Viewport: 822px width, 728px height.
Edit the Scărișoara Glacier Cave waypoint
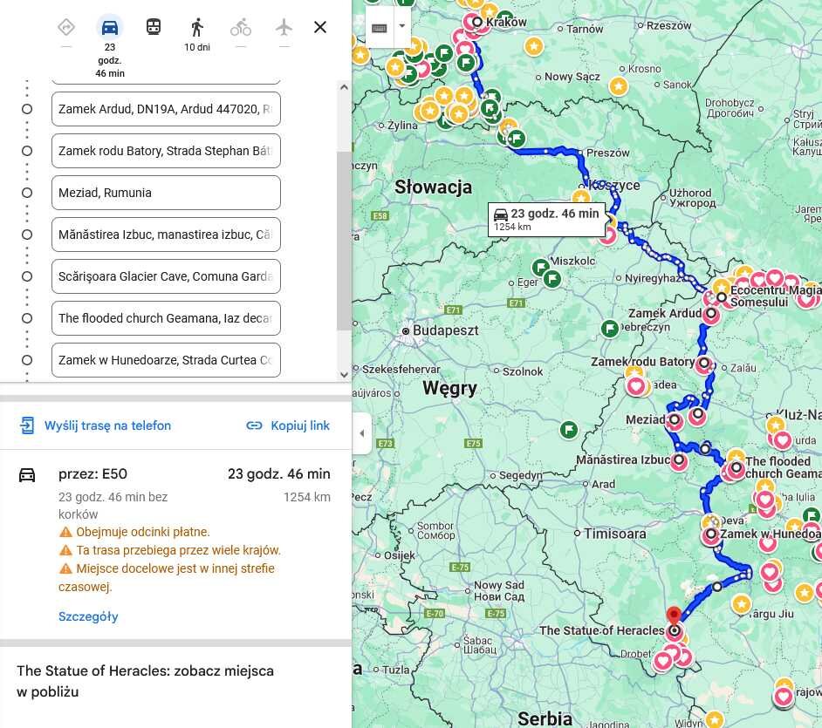166,276
